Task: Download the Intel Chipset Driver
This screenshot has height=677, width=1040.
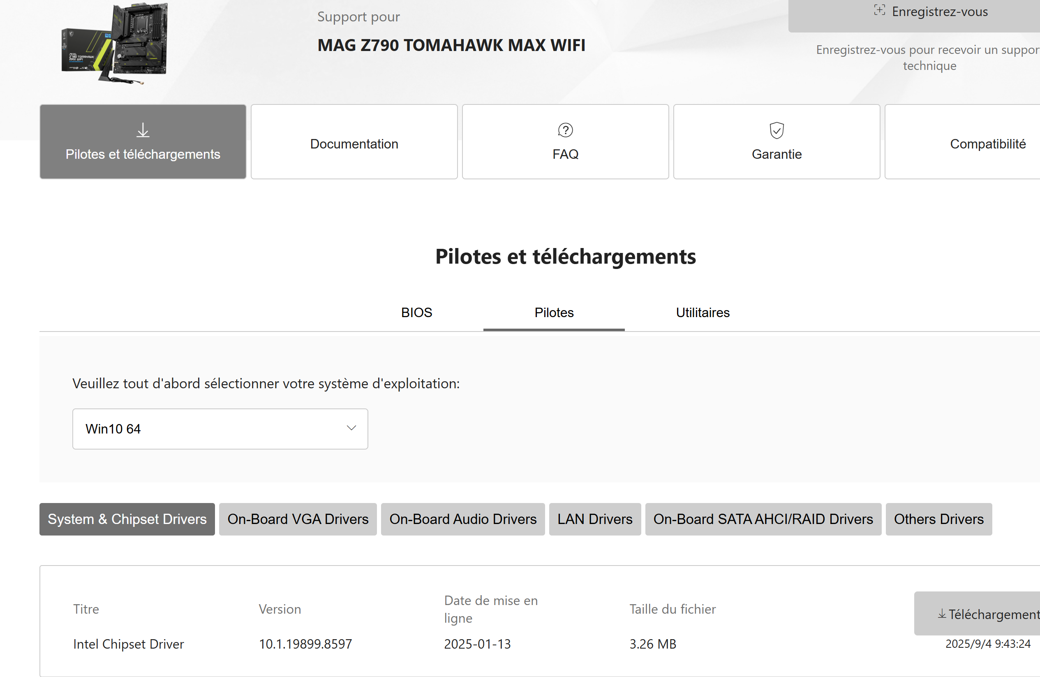Action: [x=977, y=614]
